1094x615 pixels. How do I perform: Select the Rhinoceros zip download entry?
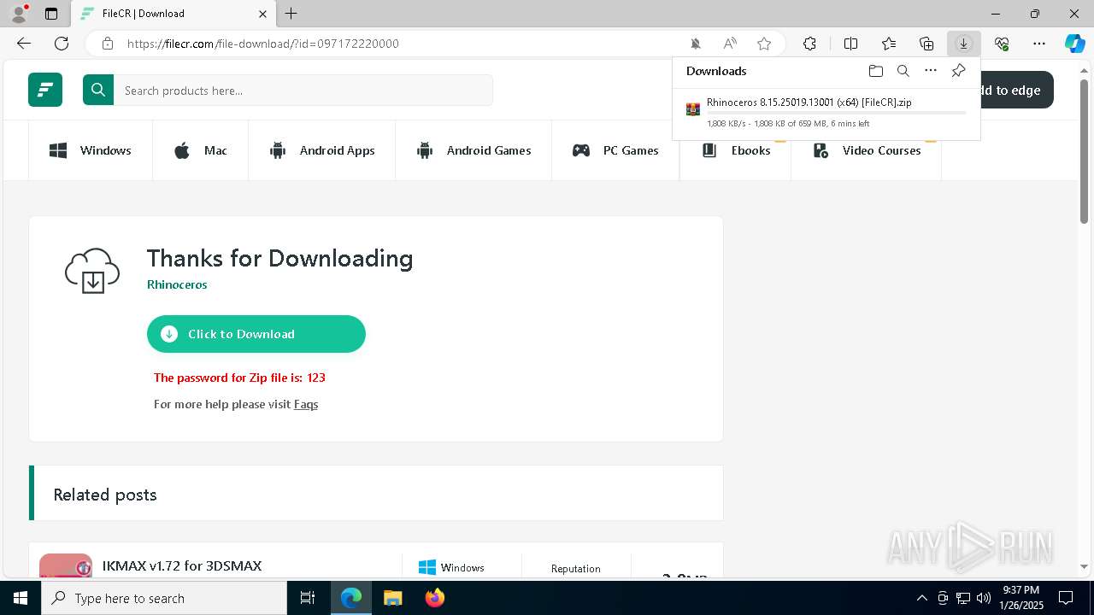coord(826,114)
